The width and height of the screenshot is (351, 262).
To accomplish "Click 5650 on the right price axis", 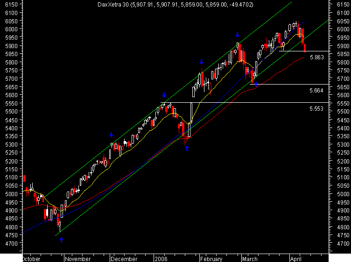I will 343,87.
